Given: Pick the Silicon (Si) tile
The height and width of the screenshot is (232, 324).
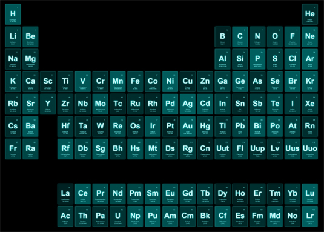Looking at the screenshot, I should click(240, 59).
